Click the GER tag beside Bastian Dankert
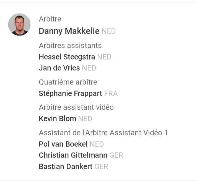 101,167
